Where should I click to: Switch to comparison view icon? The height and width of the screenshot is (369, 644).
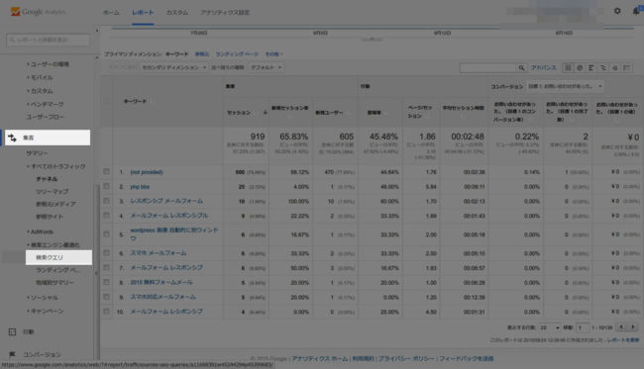coord(603,67)
